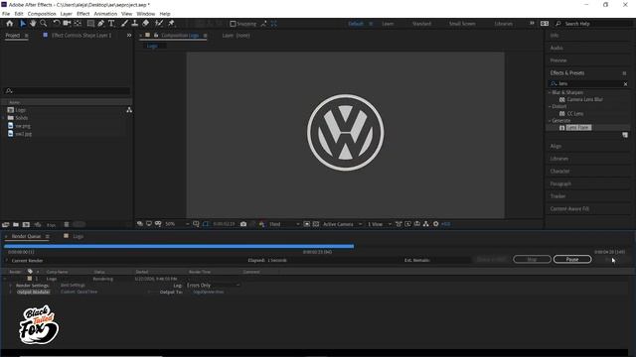Select the Rotation tool
This screenshot has height=357, width=636.
click(x=57, y=24)
